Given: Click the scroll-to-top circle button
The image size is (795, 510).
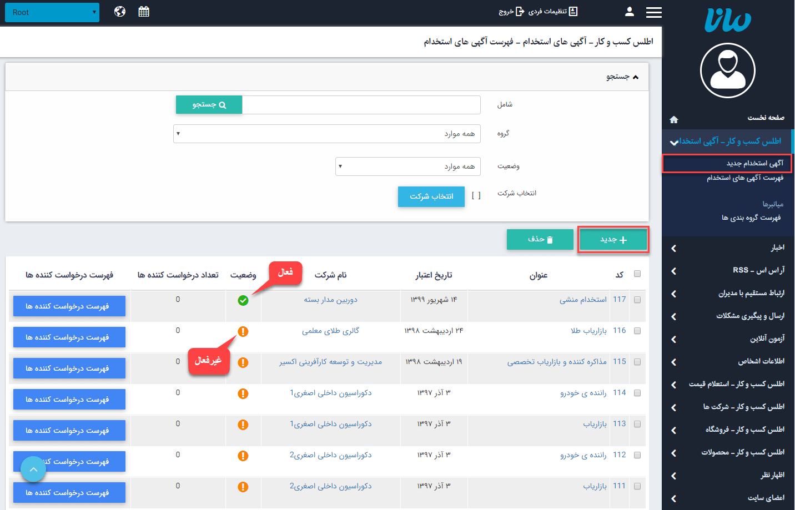Looking at the screenshot, I should (x=32, y=468).
